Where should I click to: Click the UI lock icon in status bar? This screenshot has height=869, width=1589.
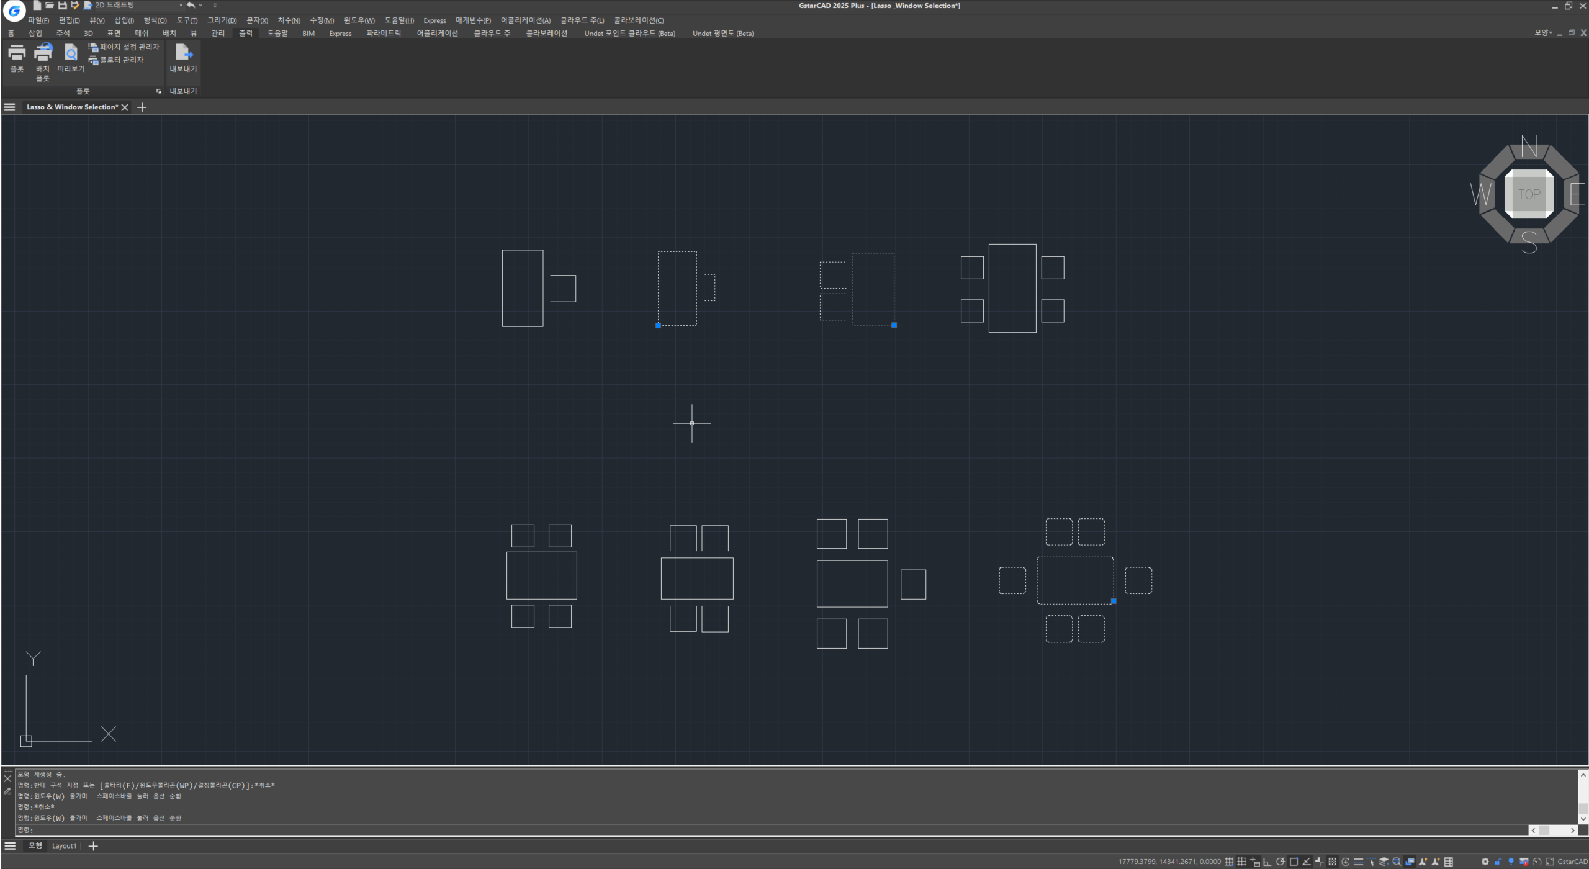[1498, 862]
